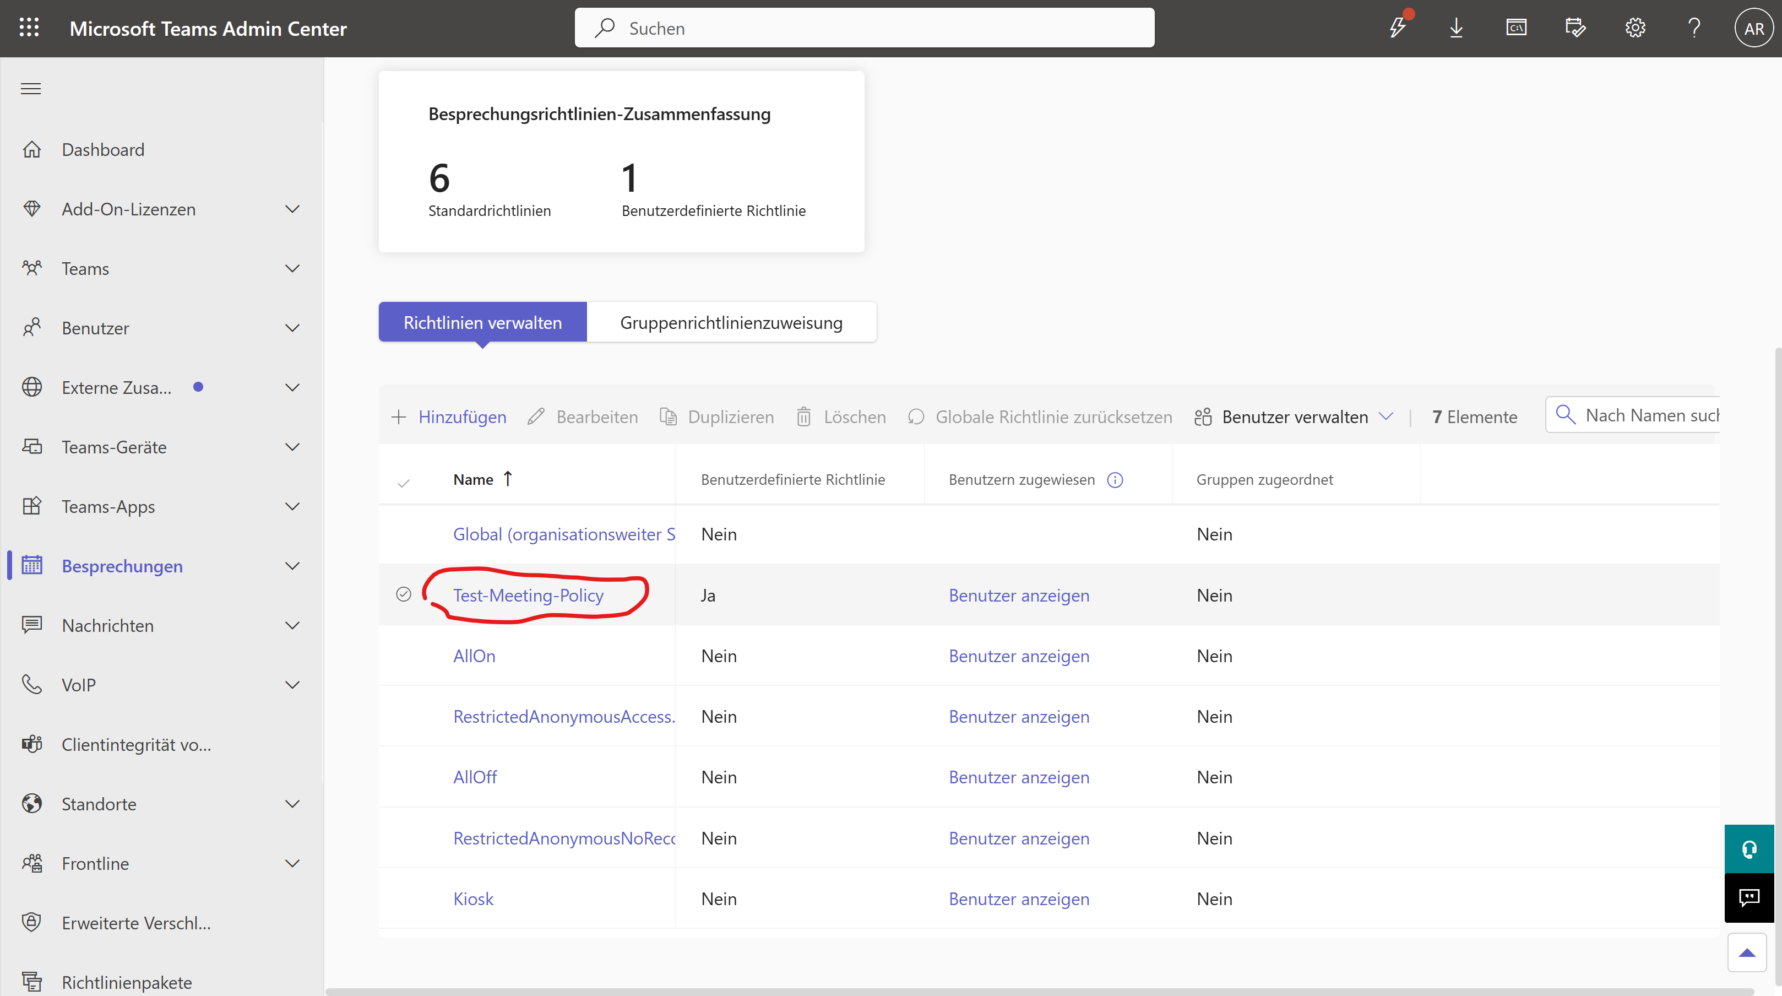This screenshot has width=1782, height=996.
Task: Expand the Teams navigation section
Action: click(x=292, y=268)
